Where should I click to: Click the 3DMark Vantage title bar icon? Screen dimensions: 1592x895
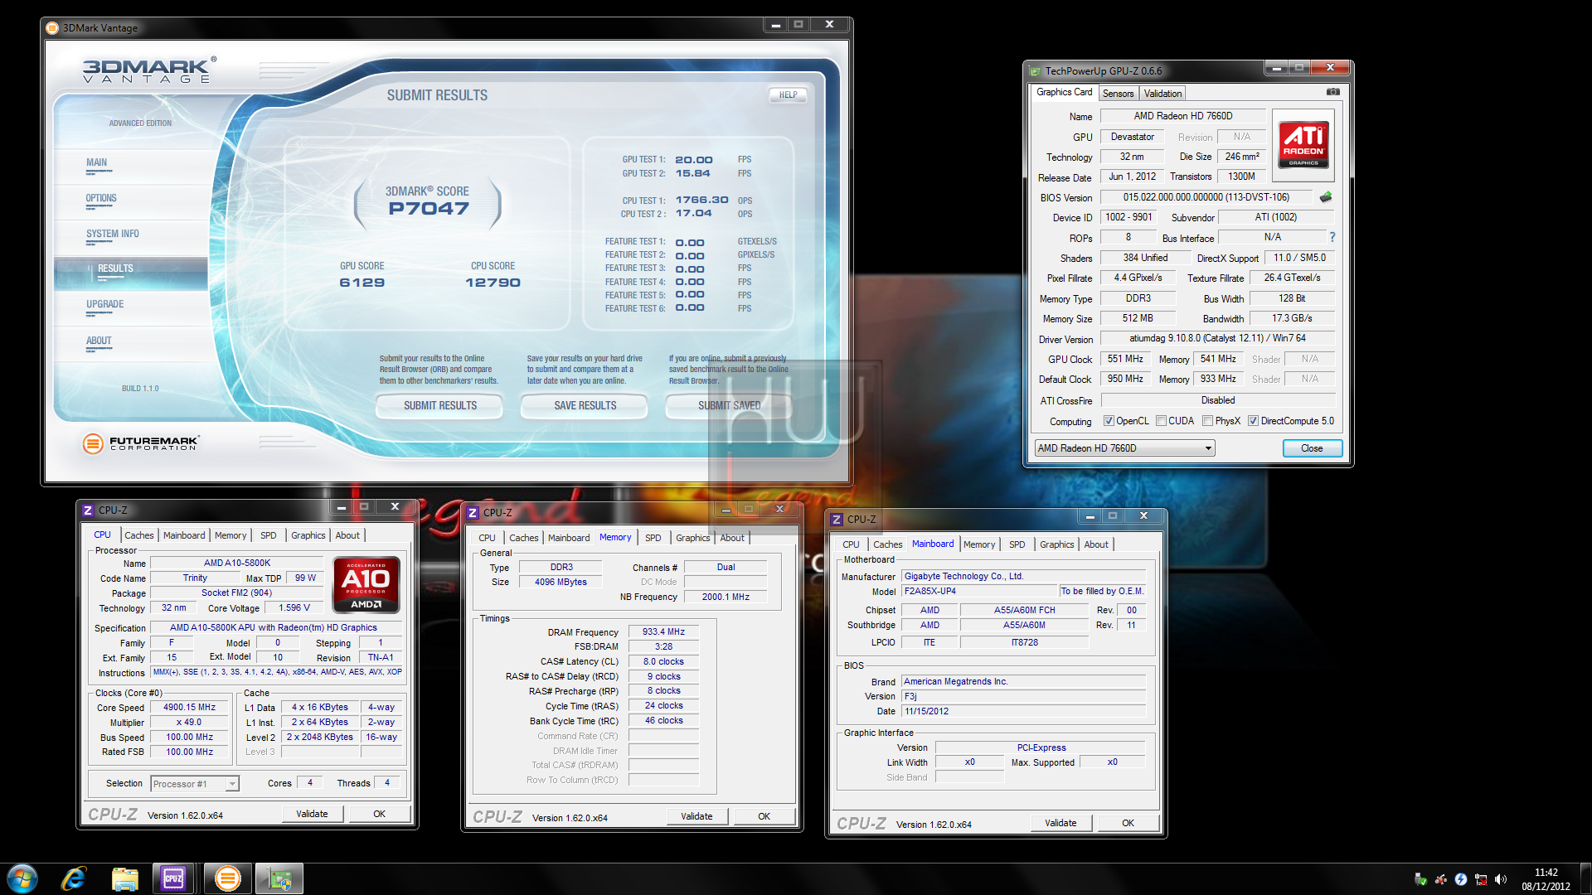(52, 28)
